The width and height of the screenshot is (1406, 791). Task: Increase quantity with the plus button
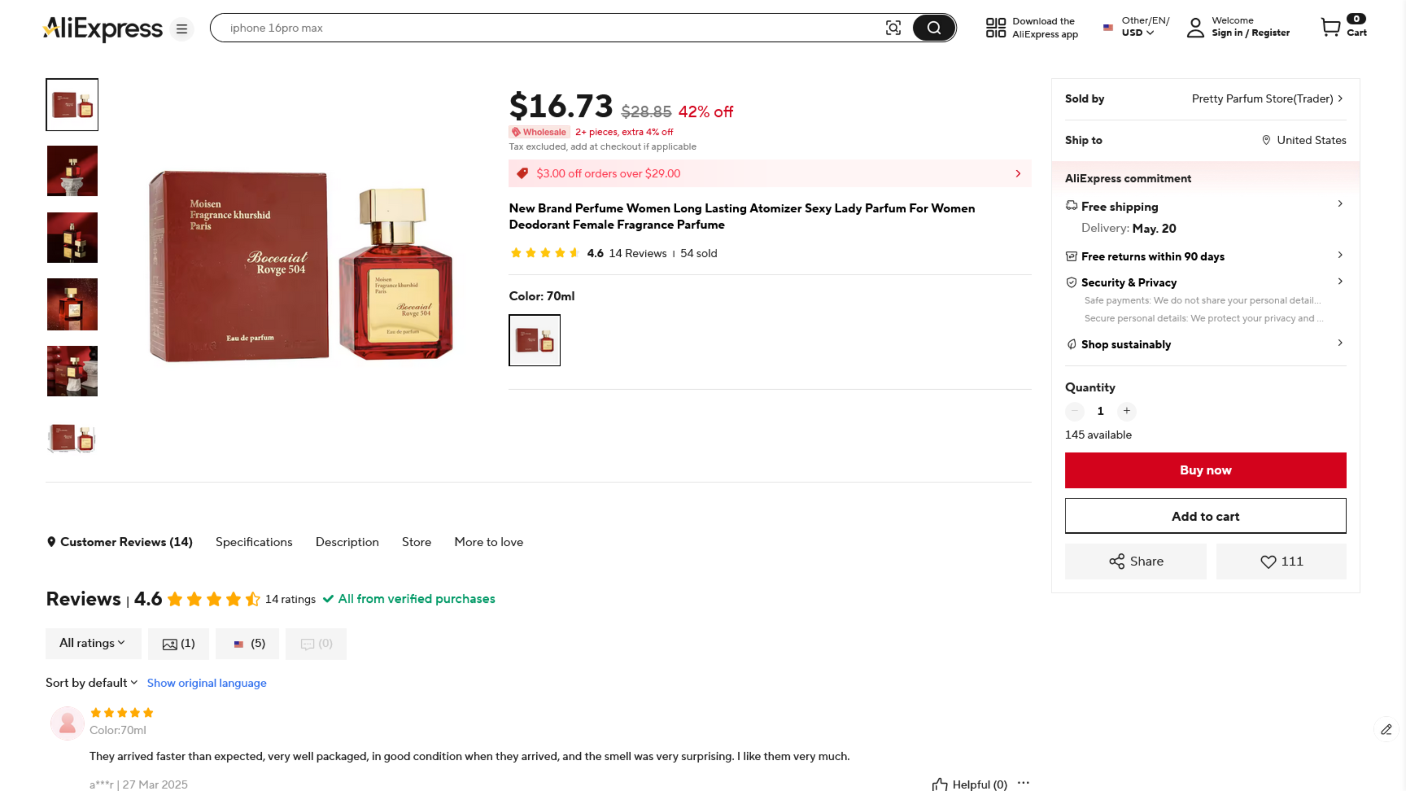(x=1127, y=411)
